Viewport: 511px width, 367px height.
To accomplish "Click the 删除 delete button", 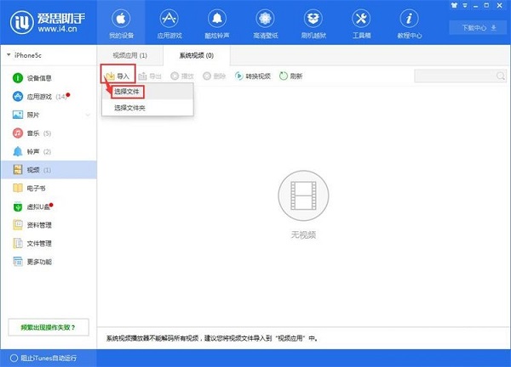I will [214, 76].
